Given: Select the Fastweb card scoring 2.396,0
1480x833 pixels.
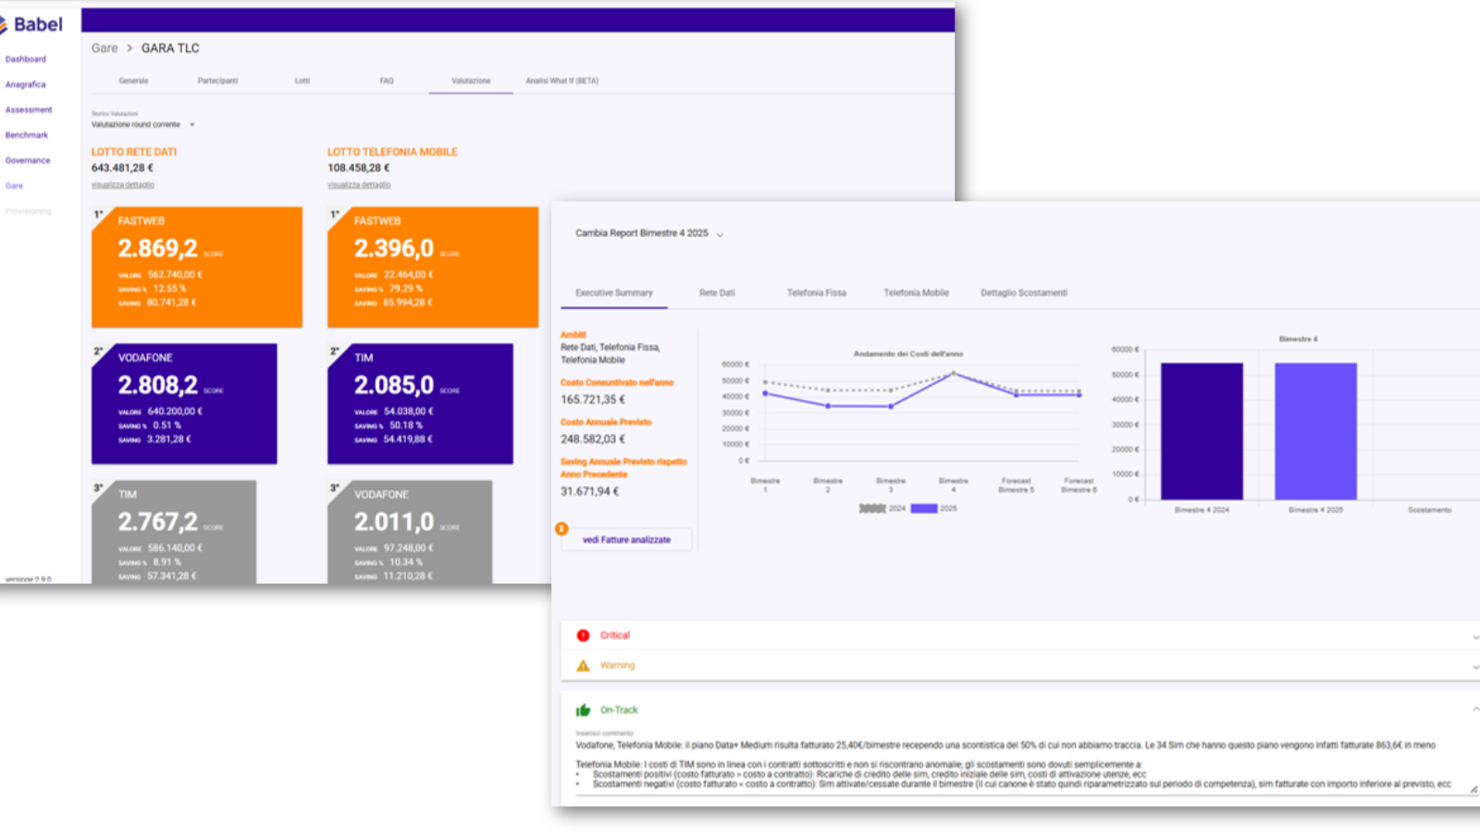Looking at the screenshot, I should point(433,267).
